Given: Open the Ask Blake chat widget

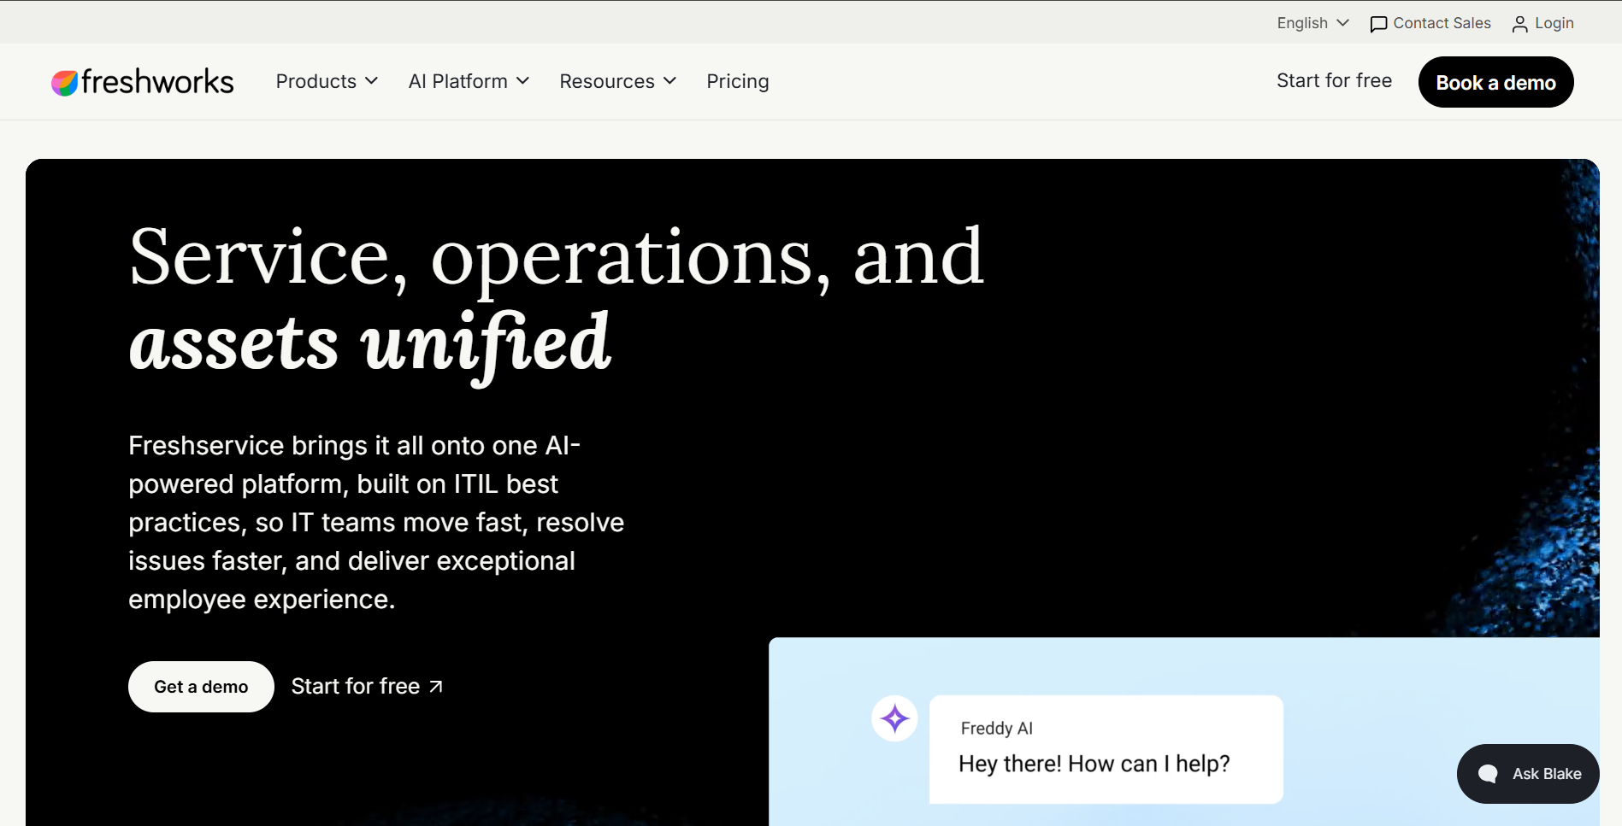Looking at the screenshot, I should 1528,774.
